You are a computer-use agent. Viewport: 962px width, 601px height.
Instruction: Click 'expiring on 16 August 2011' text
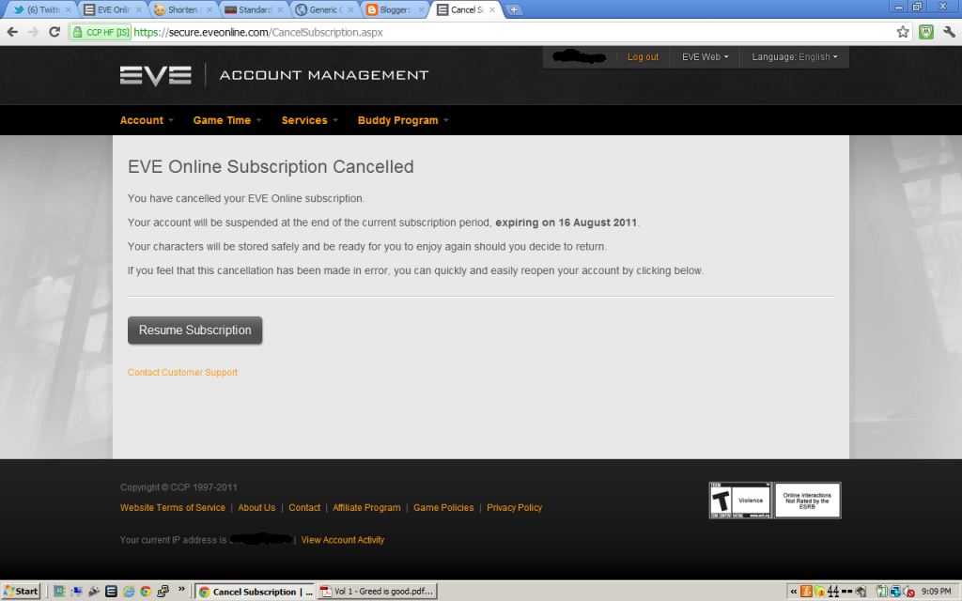[566, 223]
